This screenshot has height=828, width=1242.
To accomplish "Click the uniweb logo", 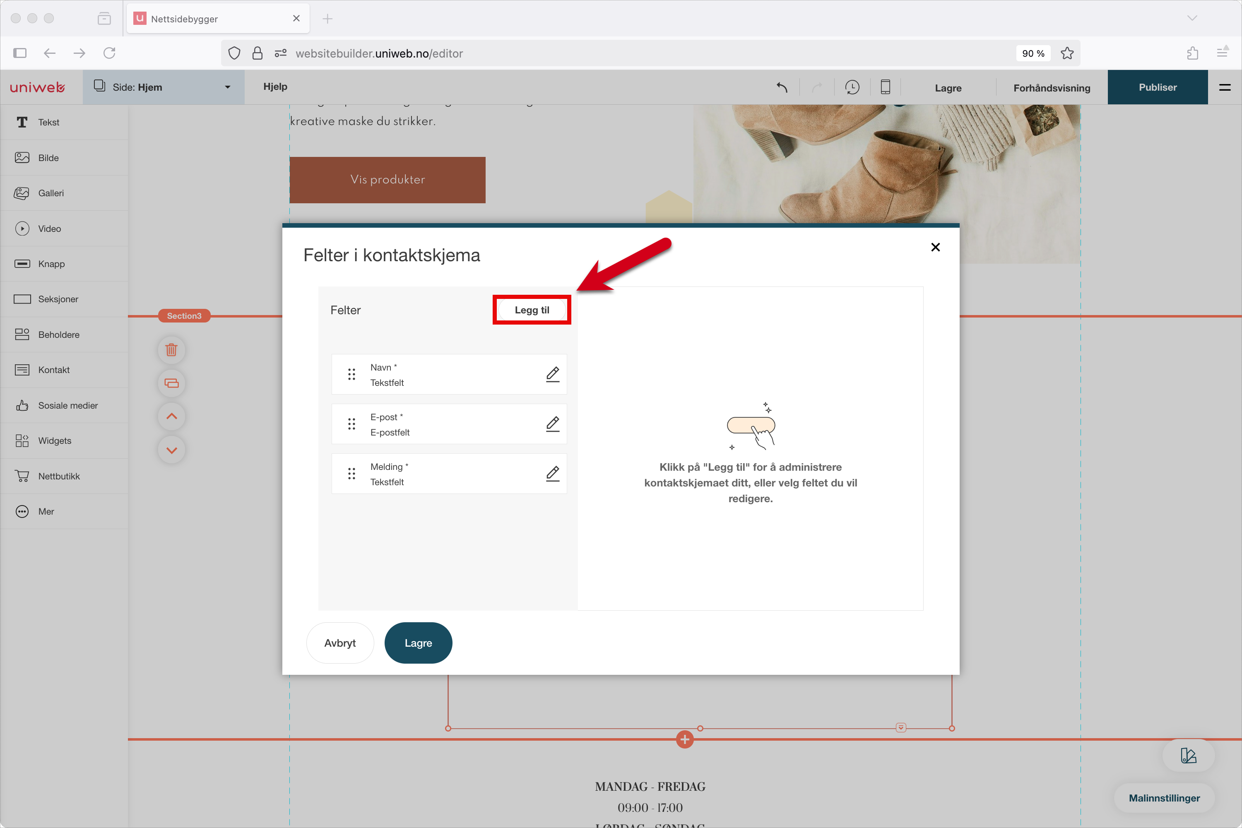I will [x=38, y=87].
